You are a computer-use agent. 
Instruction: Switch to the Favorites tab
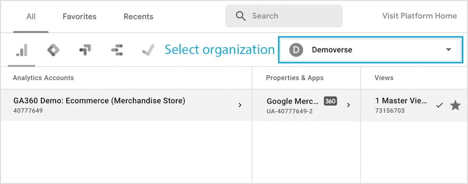tap(80, 16)
